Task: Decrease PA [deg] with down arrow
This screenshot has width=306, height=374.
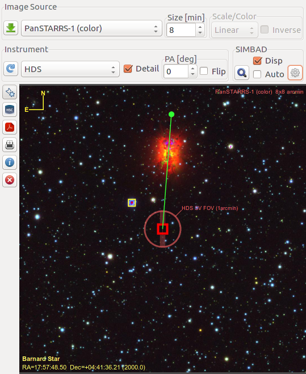Action: click(192, 75)
